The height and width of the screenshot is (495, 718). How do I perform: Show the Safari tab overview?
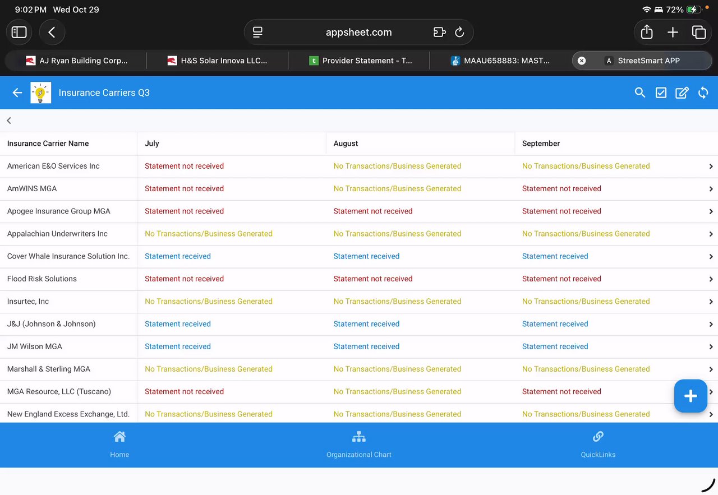tap(698, 32)
